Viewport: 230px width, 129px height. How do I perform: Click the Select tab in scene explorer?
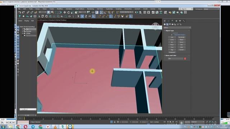[x=20, y=21]
